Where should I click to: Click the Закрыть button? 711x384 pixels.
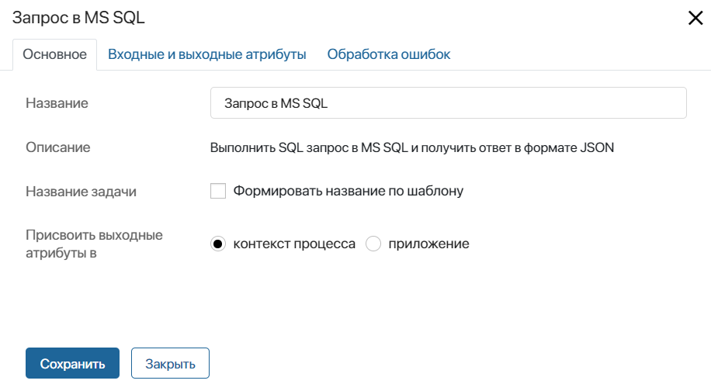coord(170,363)
